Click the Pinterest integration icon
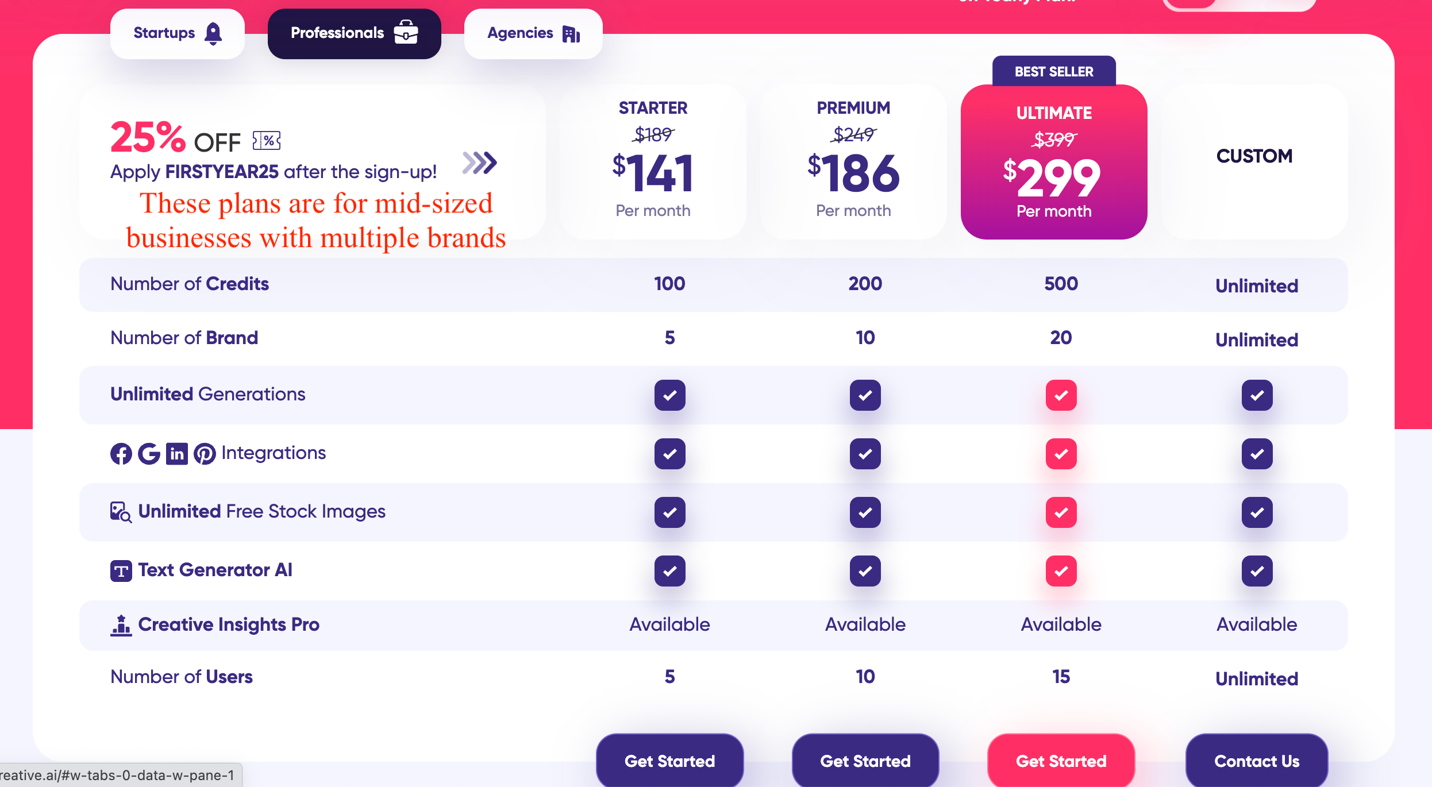The width and height of the screenshot is (1432, 787). coord(205,454)
